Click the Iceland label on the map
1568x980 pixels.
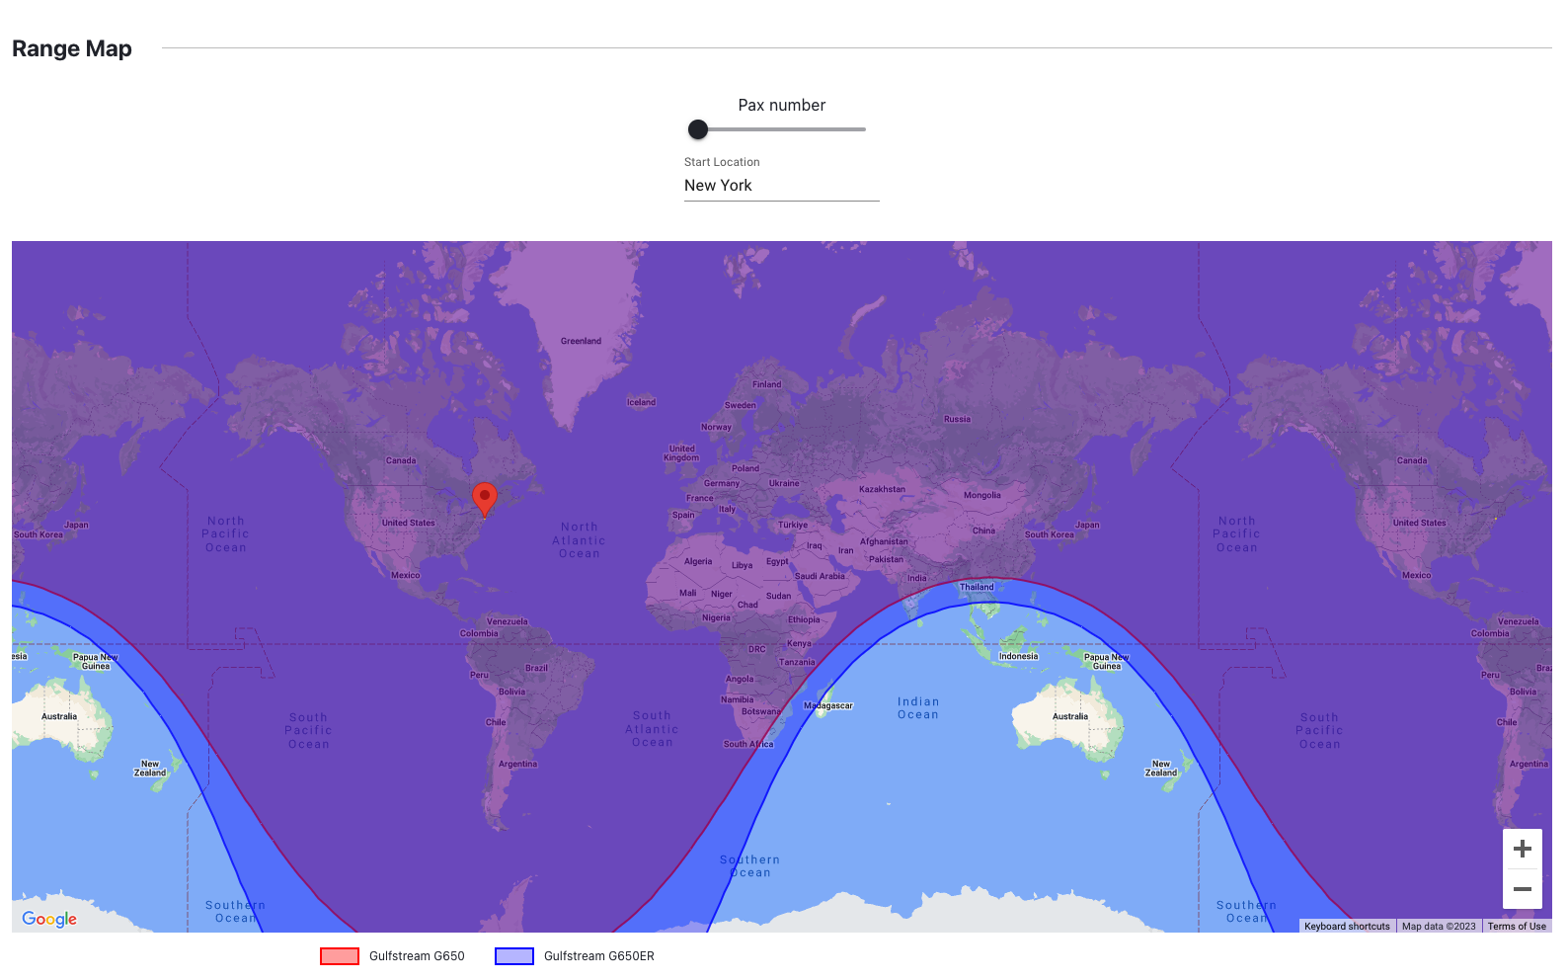[641, 402]
